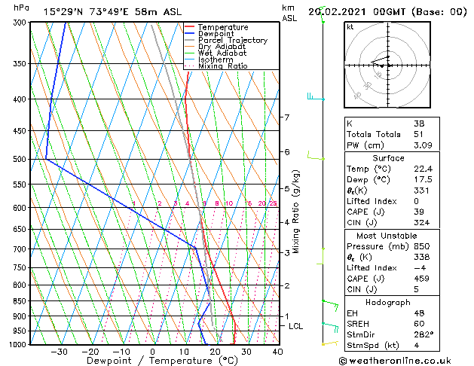Click the blue Dewpoint legend line
This screenshot has height=366, width=474.
[190, 34]
